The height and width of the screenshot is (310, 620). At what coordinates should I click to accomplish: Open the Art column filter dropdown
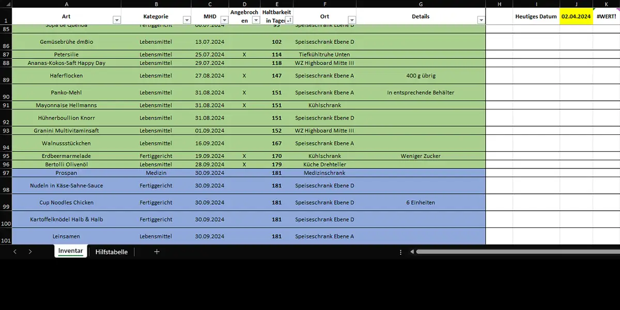click(117, 20)
